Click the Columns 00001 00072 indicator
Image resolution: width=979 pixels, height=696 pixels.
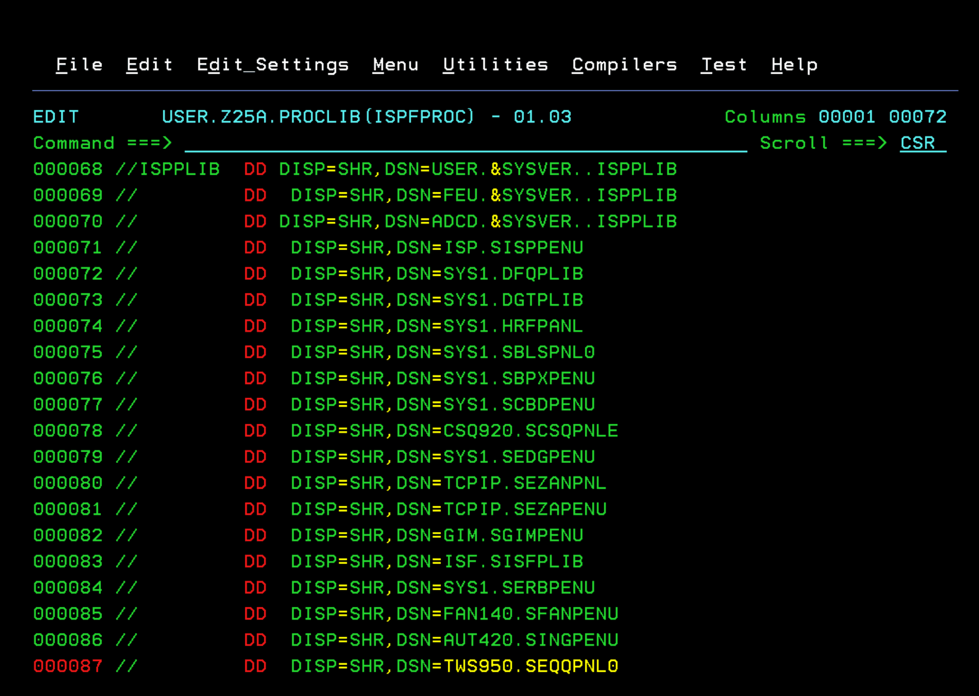(835, 117)
